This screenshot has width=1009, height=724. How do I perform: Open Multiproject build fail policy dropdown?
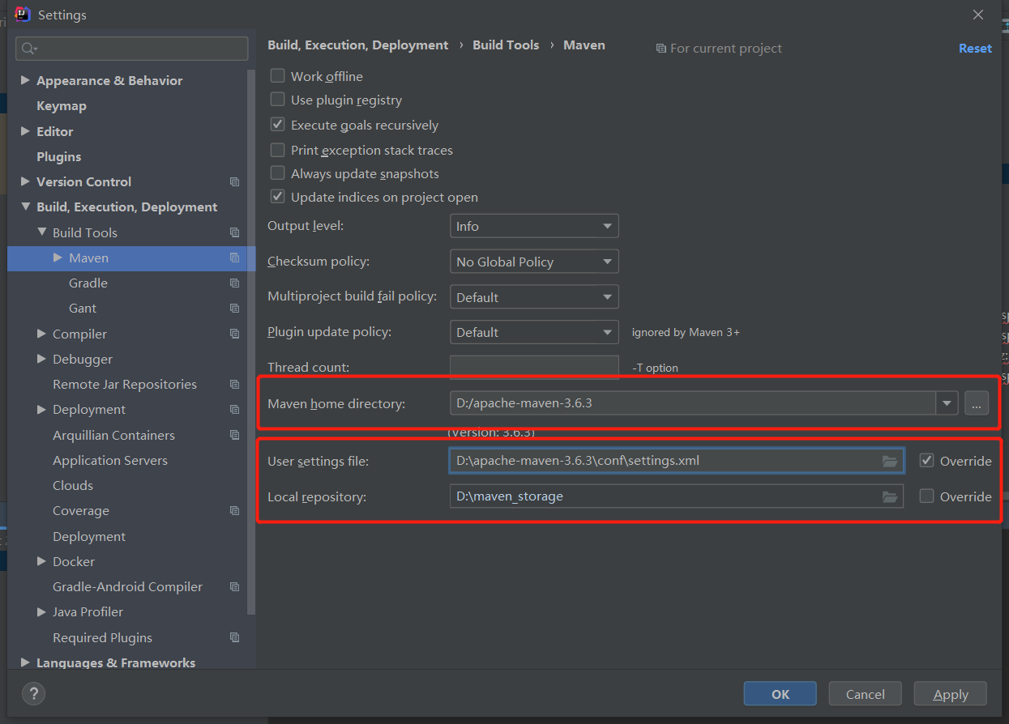click(x=534, y=297)
